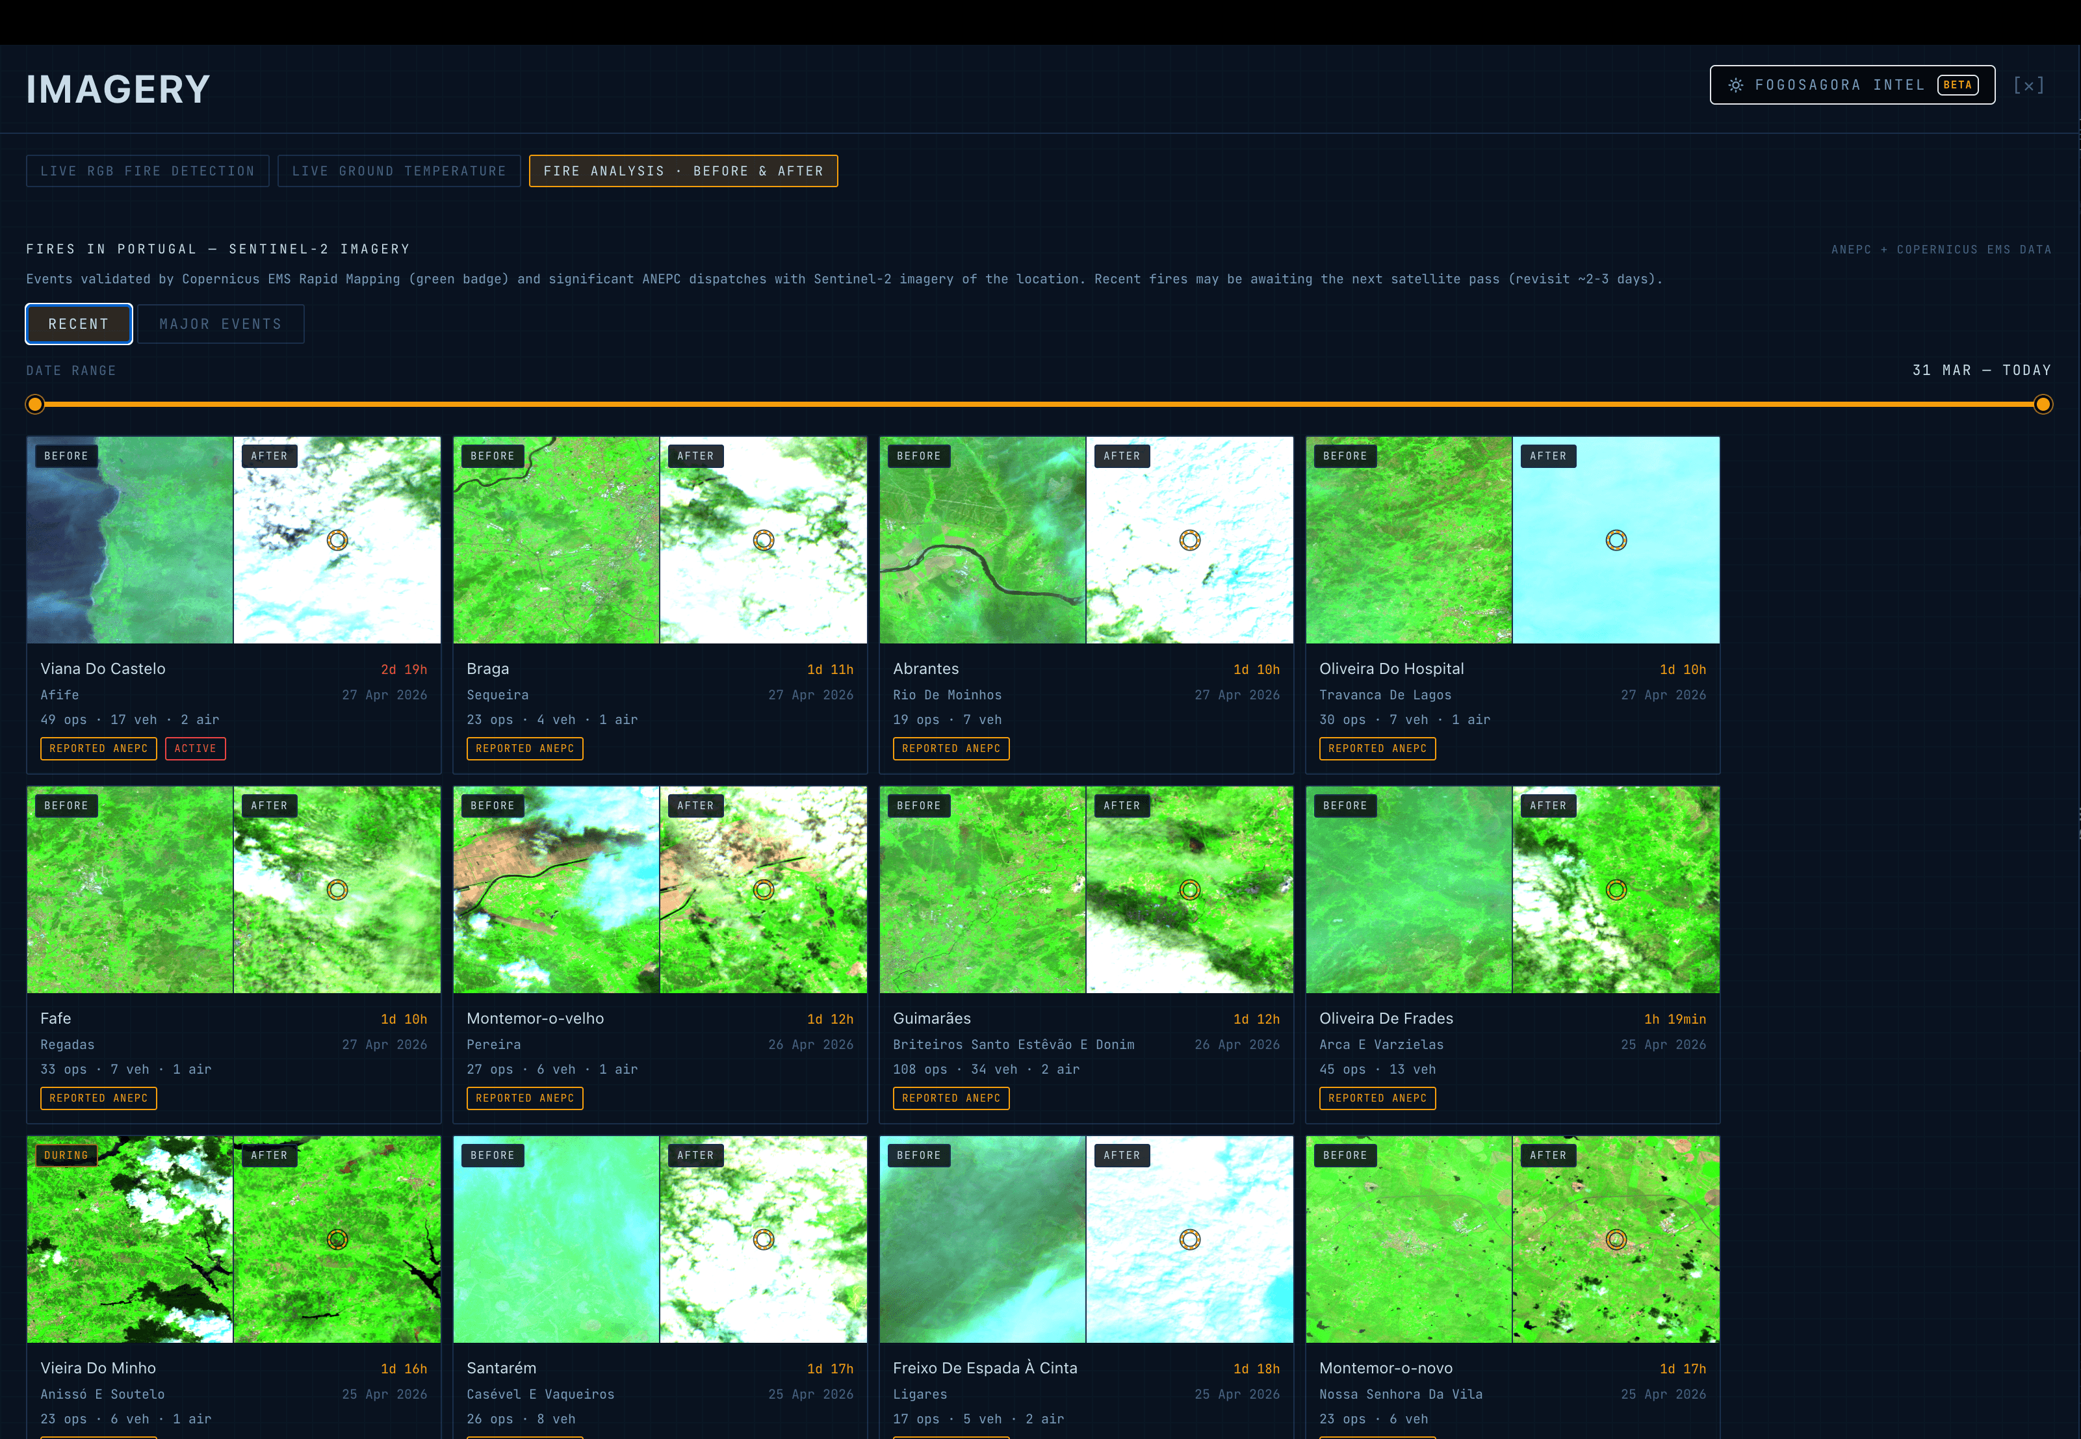Click fire marker on Oliveira De Frades after image
The width and height of the screenshot is (2081, 1439).
coord(1617,890)
